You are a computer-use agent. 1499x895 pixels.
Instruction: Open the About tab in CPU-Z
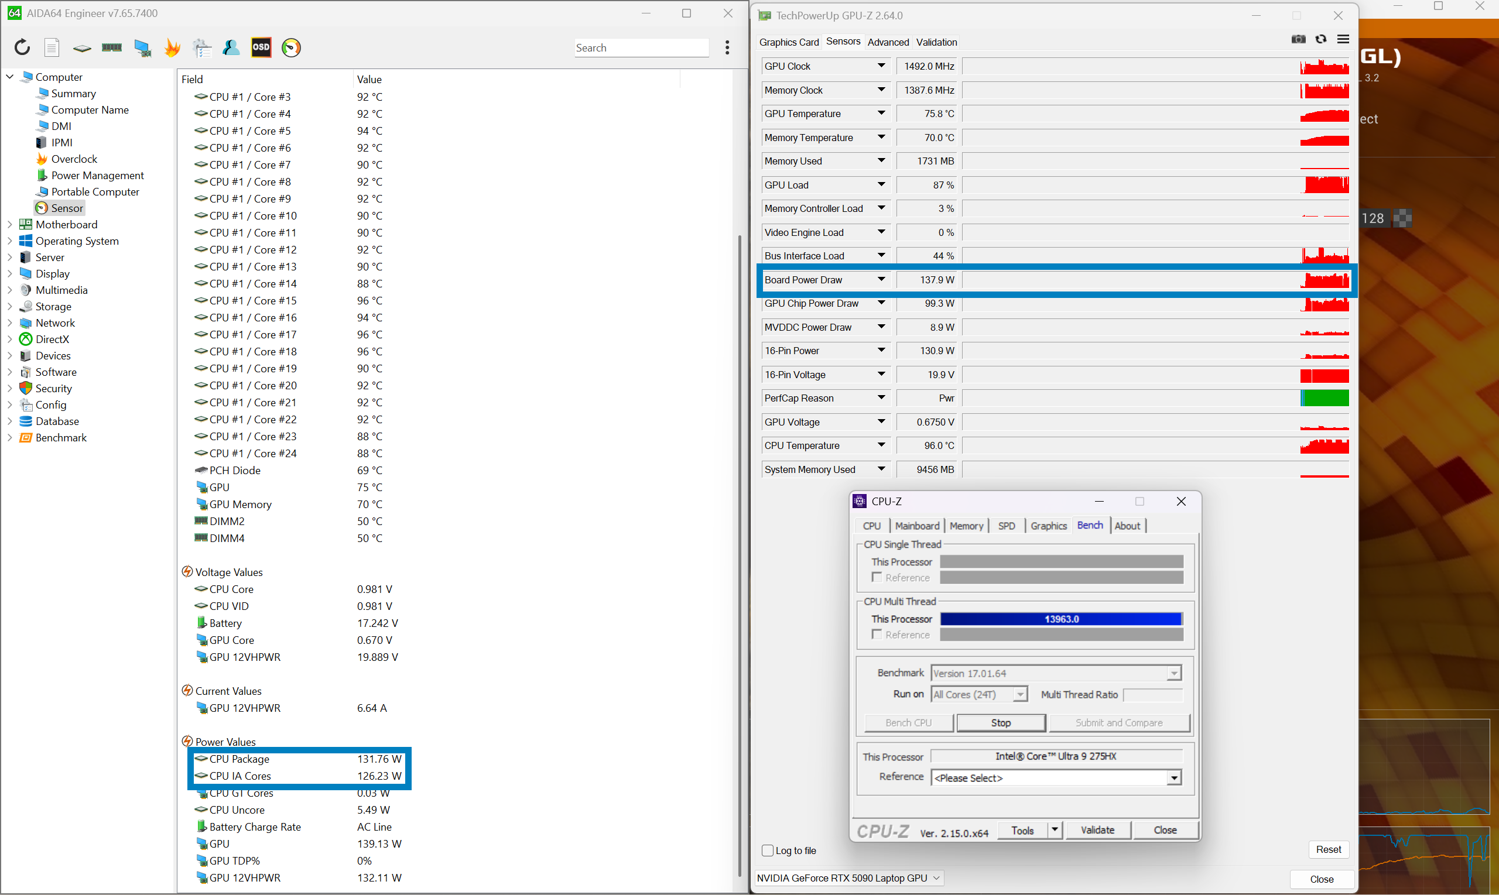click(x=1127, y=526)
